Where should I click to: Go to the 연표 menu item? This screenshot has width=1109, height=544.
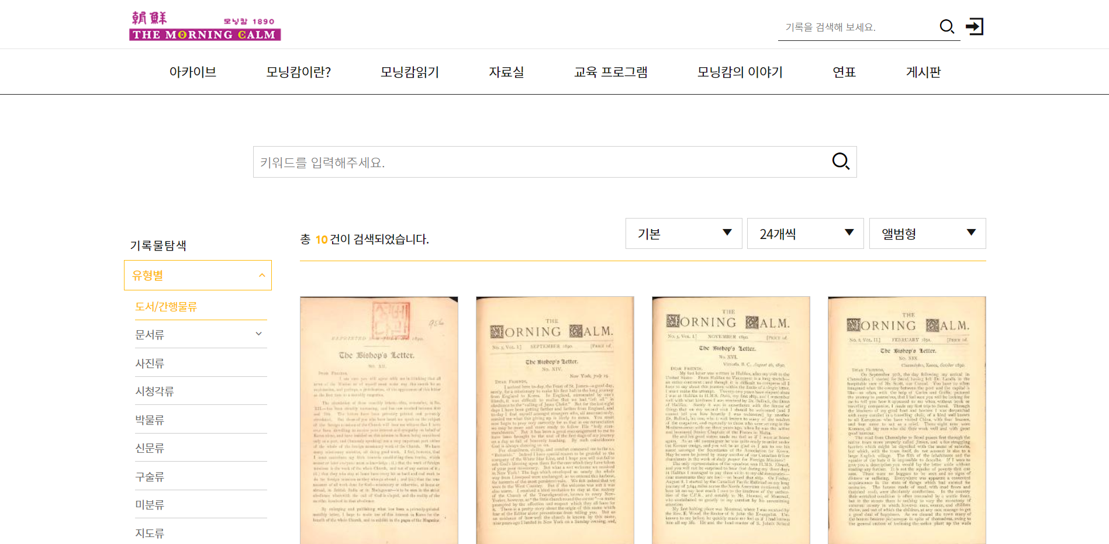[x=844, y=72]
